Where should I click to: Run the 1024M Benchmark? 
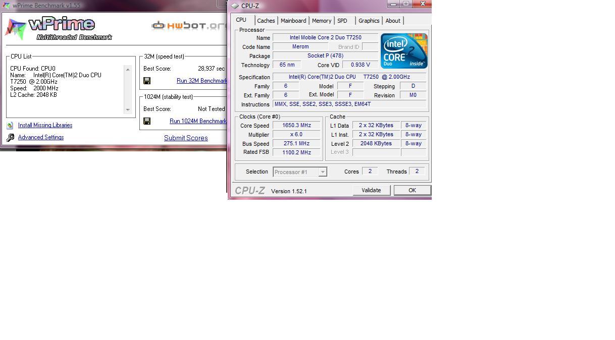point(198,121)
